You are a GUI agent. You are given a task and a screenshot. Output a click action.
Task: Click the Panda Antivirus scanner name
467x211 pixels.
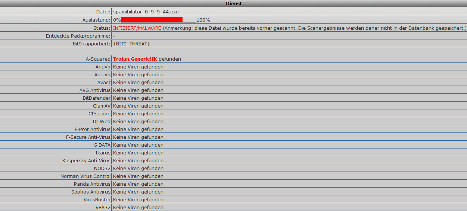pyautogui.click(x=92, y=184)
